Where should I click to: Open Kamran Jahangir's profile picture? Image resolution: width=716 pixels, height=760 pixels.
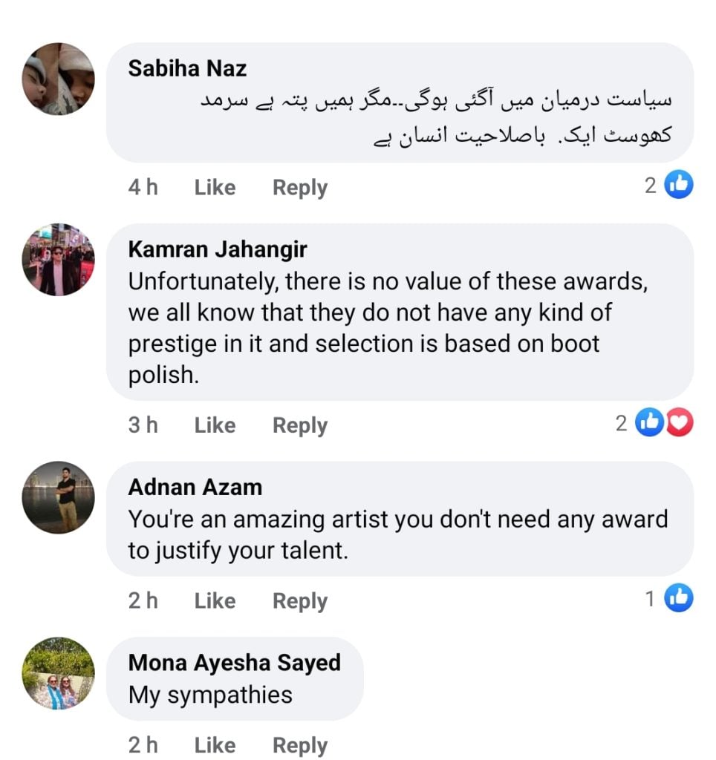(x=58, y=260)
